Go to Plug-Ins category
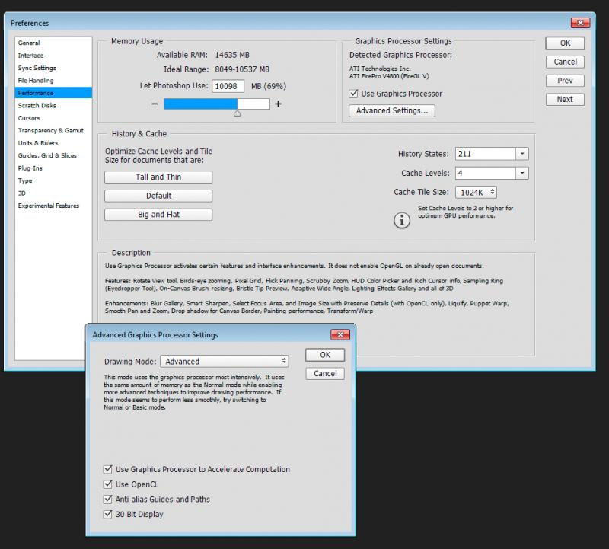609x549 pixels. point(53,168)
